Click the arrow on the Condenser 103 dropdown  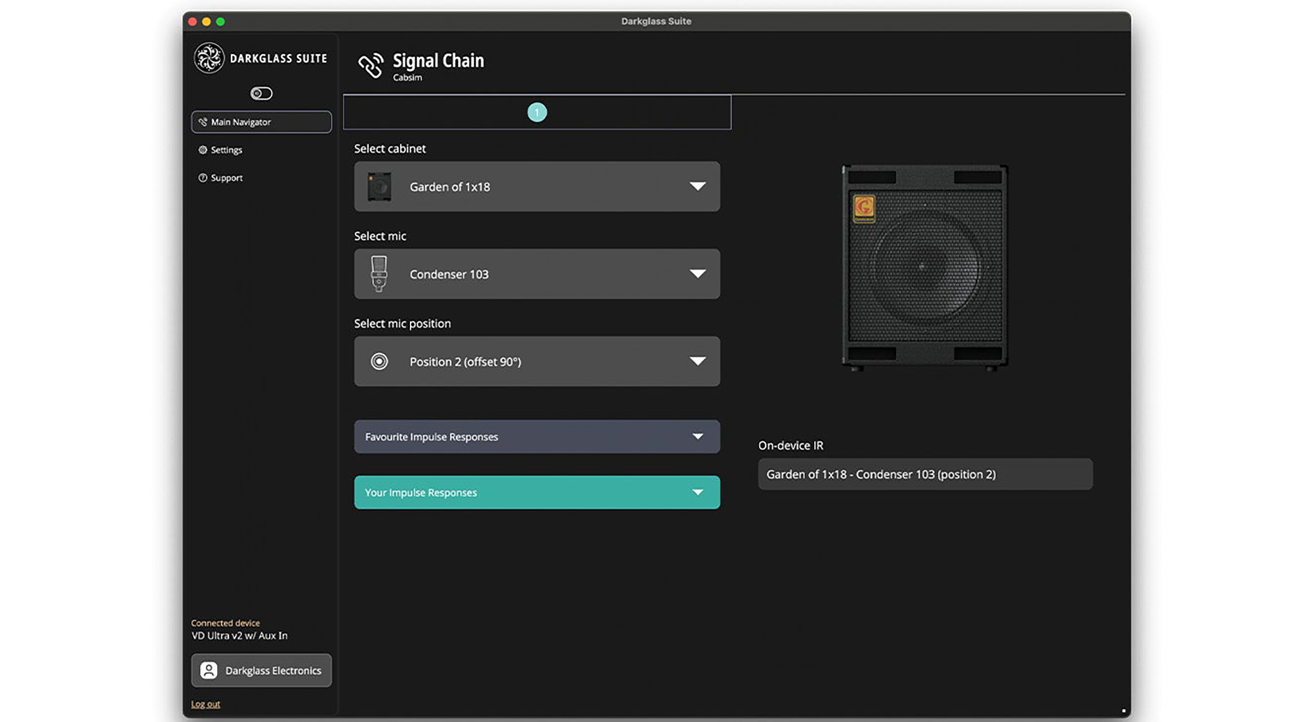[697, 273]
